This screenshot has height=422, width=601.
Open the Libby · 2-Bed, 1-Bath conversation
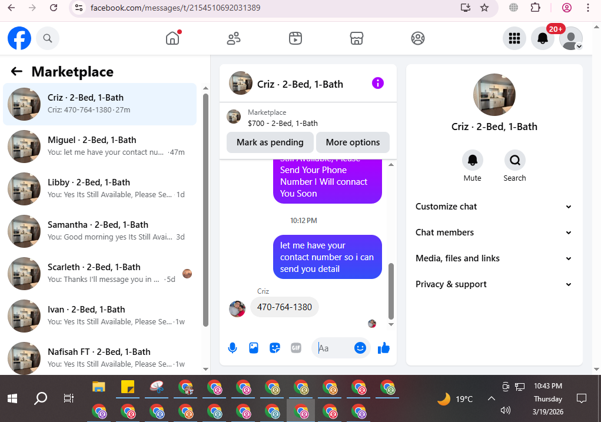(99, 189)
